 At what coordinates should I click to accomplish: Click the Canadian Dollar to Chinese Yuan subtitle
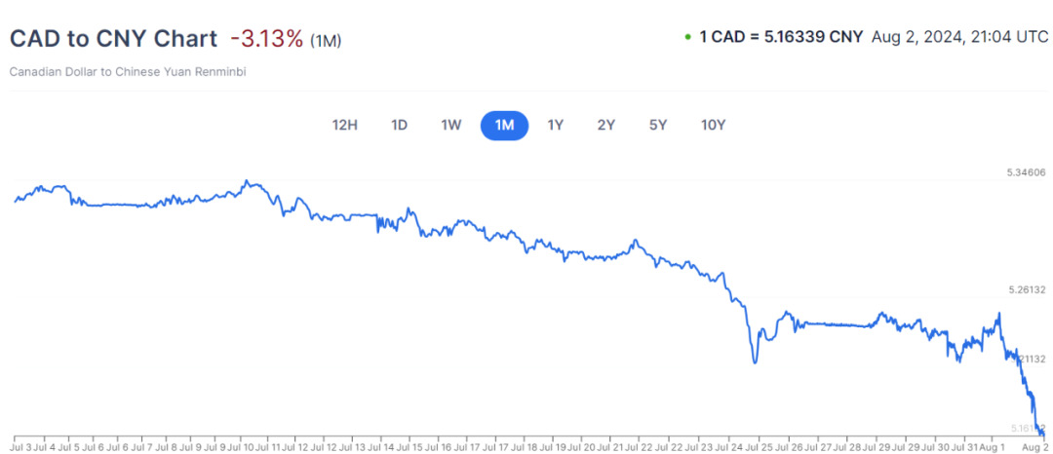coord(127,72)
